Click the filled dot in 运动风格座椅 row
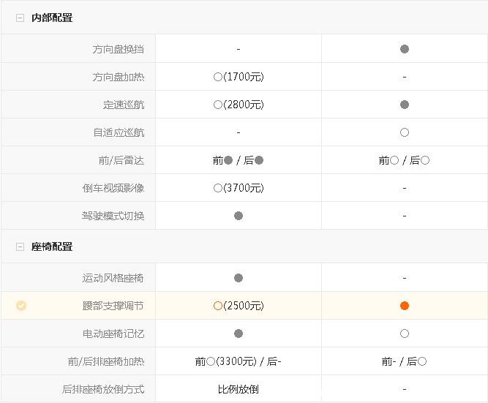 click(239, 278)
